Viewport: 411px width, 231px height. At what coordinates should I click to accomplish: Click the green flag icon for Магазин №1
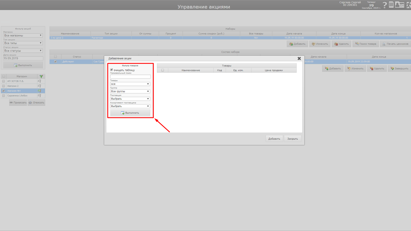pyautogui.click(x=39, y=91)
